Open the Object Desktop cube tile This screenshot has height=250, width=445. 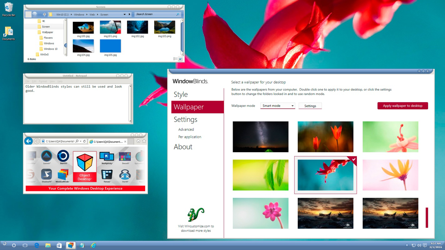[x=84, y=167]
